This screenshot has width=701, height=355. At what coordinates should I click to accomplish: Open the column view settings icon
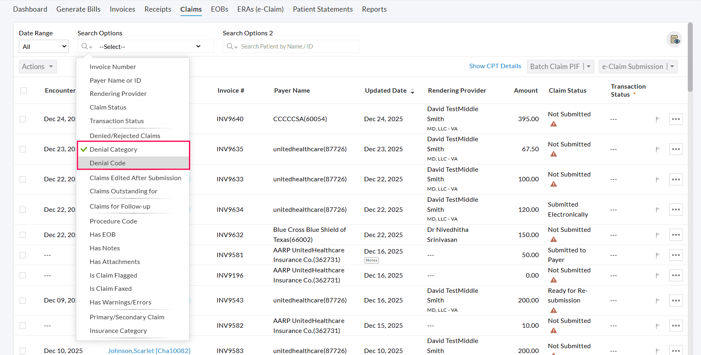[x=675, y=39]
